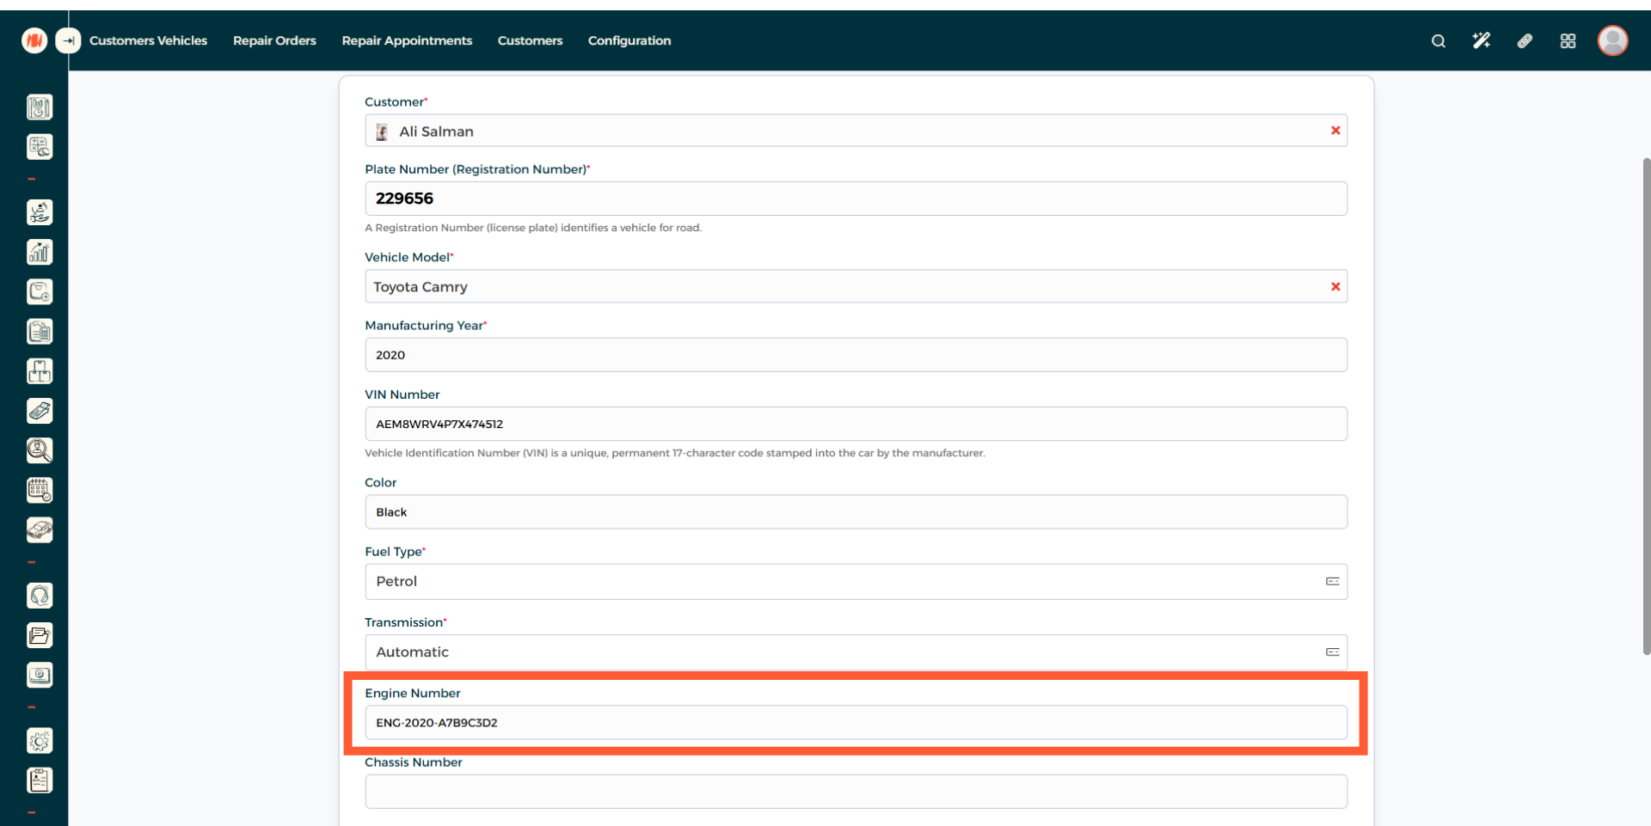
Task: Clear the Ali Salman customer selection
Action: 1335,131
